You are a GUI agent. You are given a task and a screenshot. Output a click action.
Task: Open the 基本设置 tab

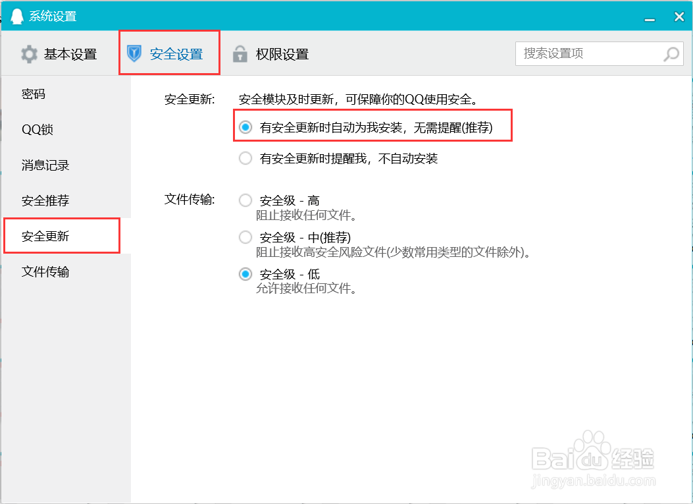pos(69,54)
